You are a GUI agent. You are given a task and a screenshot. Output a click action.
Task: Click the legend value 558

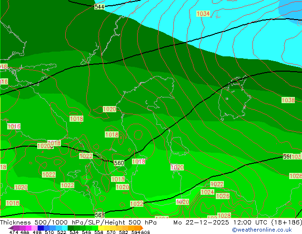pos(99,232)
